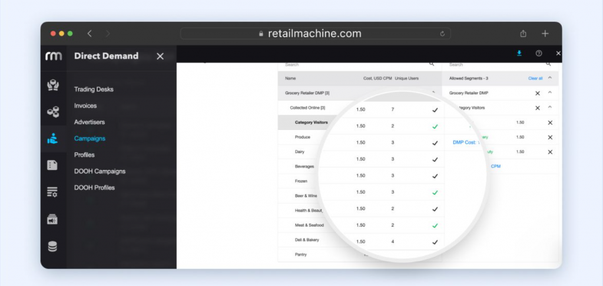Collapse Category Visitors chevron in allowed segments
603x286 pixels.
pos(550,108)
